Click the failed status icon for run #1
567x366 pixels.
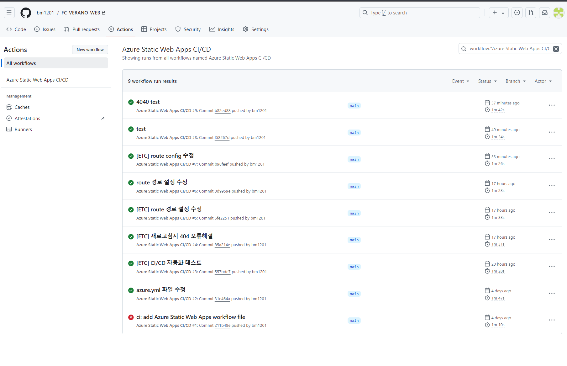coord(131,317)
